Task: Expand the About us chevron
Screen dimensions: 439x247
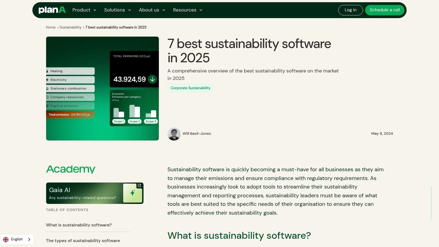Action: 164,10
